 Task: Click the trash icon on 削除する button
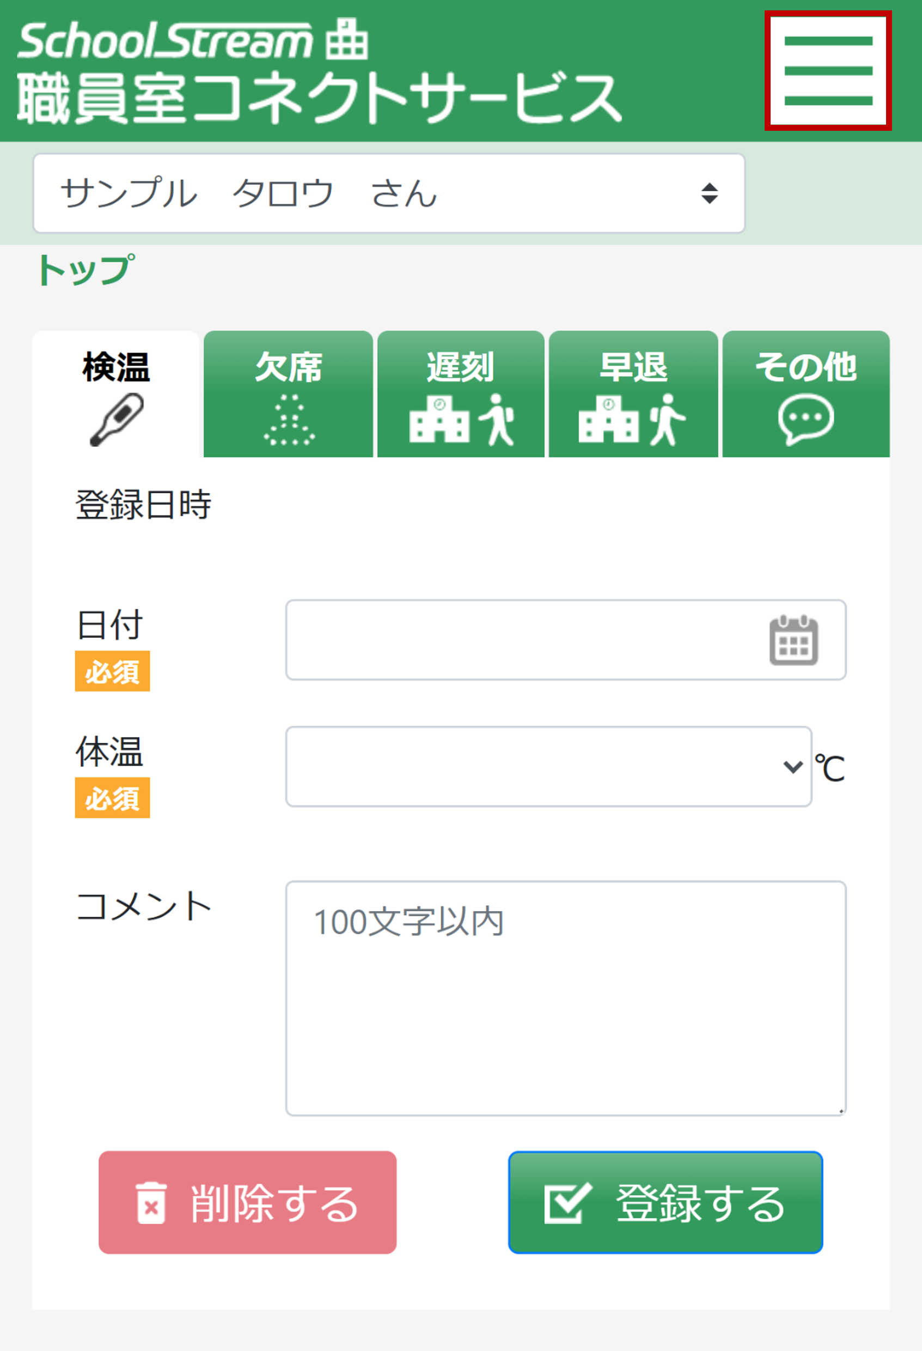tap(151, 1203)
